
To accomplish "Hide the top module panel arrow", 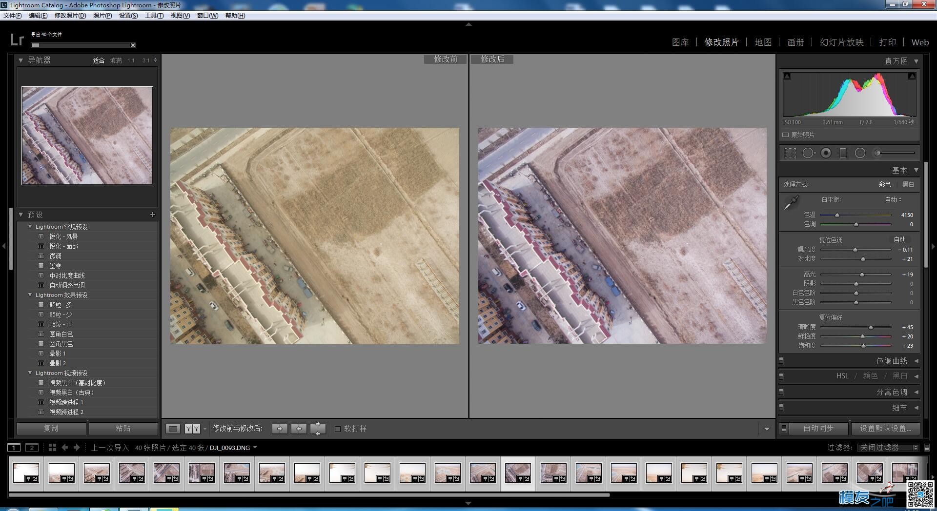I will point(468,24).
